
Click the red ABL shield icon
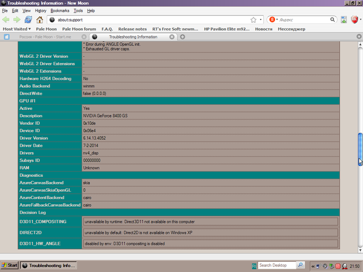coord(354,20)
